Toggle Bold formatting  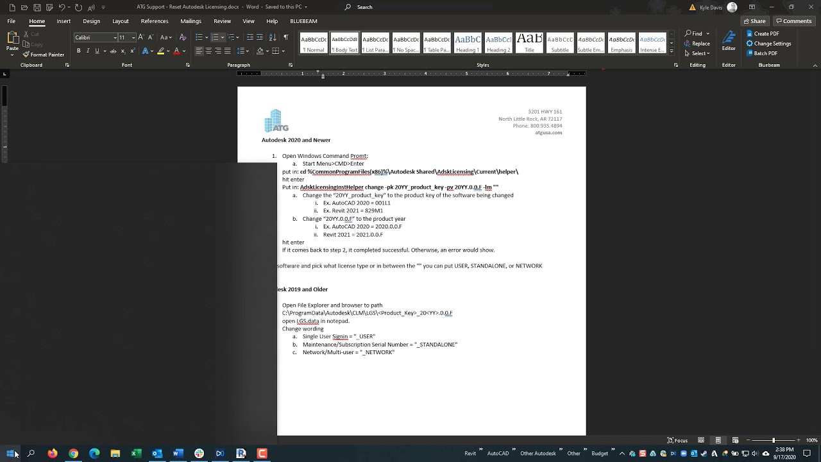pos(78,51)
